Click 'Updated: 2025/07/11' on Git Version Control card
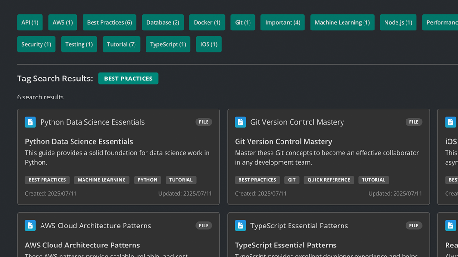This screenshot has width=458, height=257. 395,194
